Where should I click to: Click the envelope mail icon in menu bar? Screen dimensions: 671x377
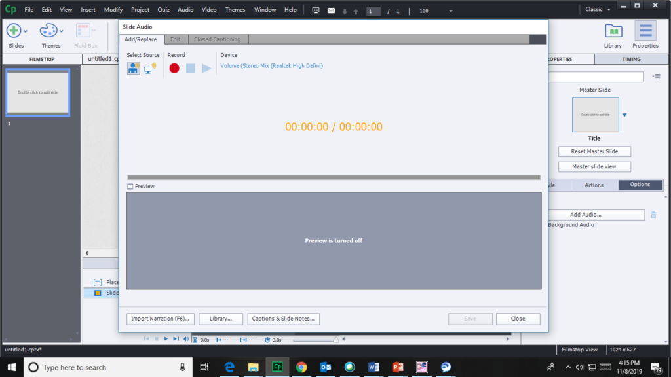click(331, 10)
